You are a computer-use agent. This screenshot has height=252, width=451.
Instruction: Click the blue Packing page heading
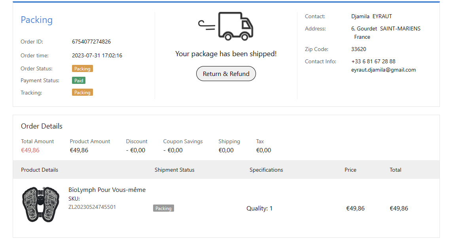pos(36,20)
